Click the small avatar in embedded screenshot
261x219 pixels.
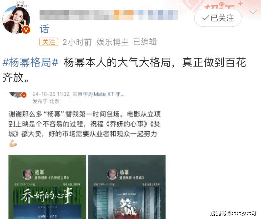point(18,95)
